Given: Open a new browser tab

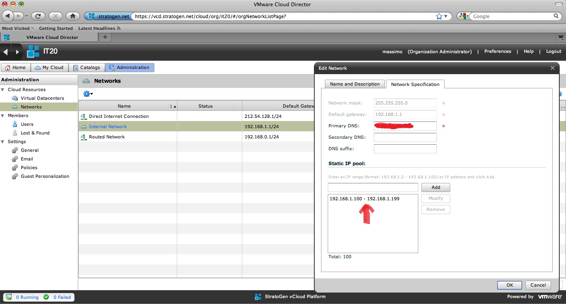Looking at the screenshot, I should click(105, 37).
